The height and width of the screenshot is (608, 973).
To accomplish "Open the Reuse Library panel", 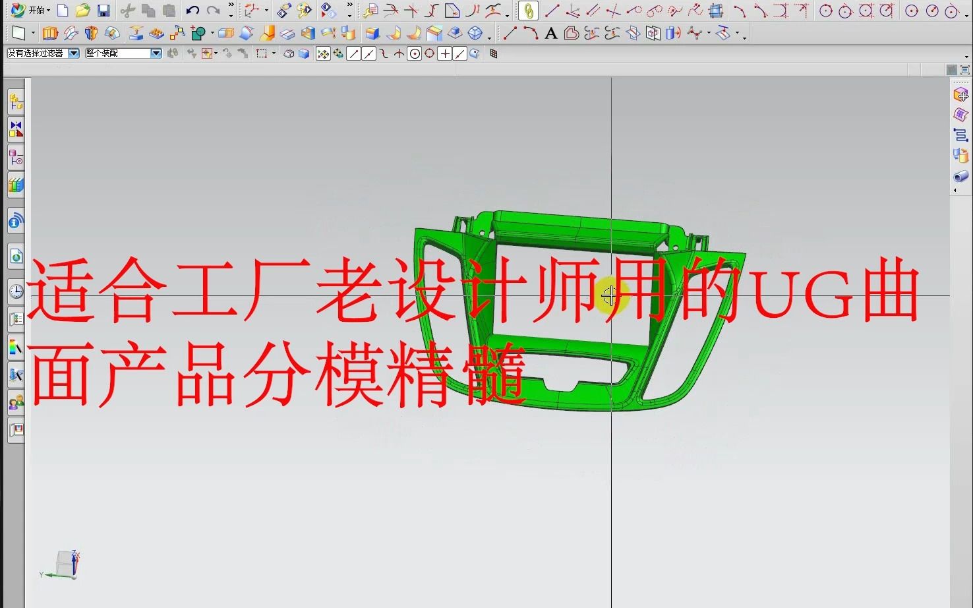I will pyautogui.click(x=16, y=185).
